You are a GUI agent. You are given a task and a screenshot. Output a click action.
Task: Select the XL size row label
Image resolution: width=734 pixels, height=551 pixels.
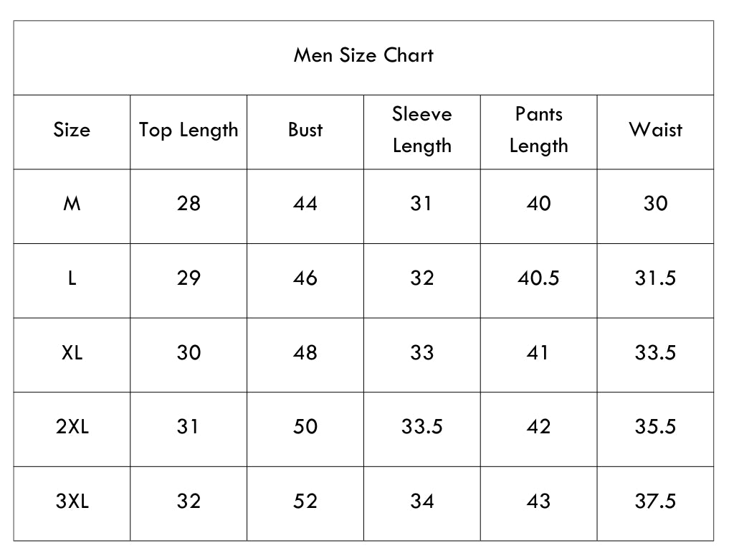(72, 353)
